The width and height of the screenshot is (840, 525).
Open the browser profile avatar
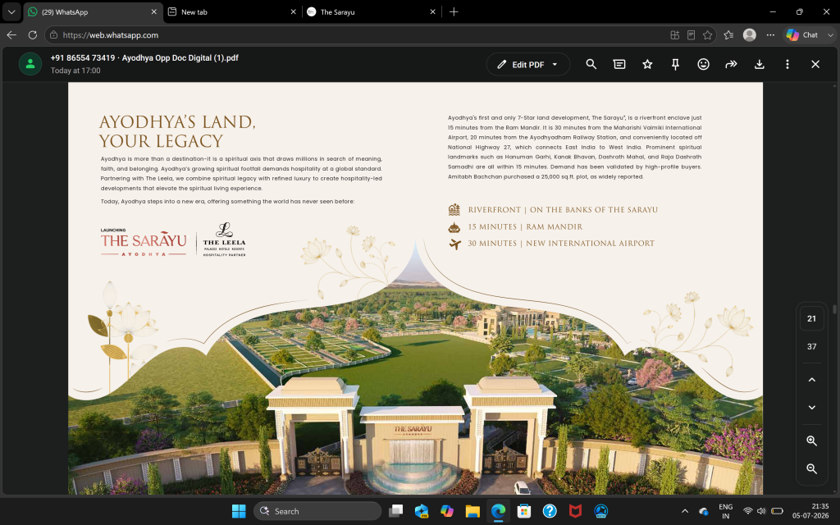coord(750,34)
